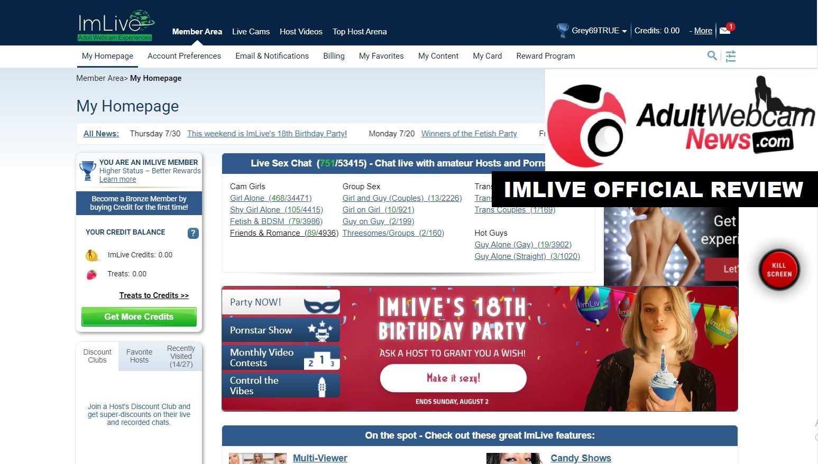Switch to Member Area menu
Viewport: 818px width, 464px height.
point(197,32)
